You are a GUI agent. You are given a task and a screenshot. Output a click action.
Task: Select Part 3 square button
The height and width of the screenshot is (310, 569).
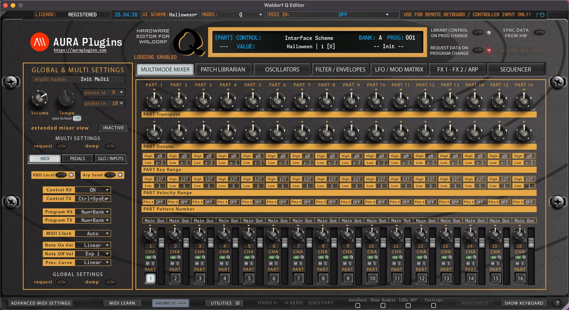[200, 278]
